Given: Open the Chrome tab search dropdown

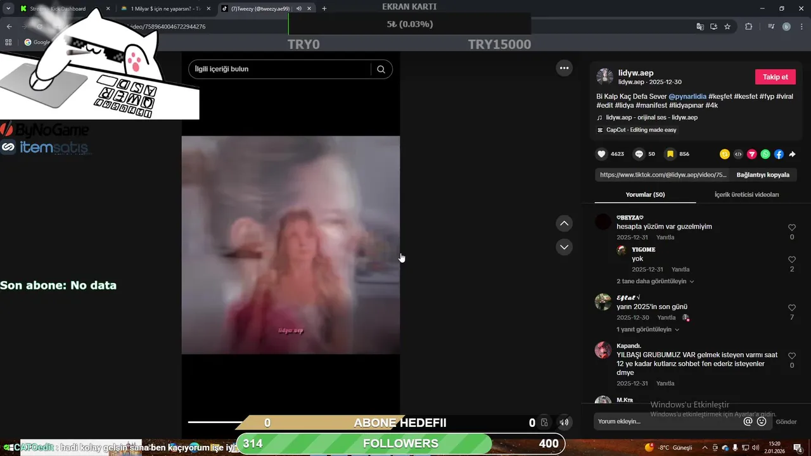Looking at the screenshot, I should click(x=8, y=8).
